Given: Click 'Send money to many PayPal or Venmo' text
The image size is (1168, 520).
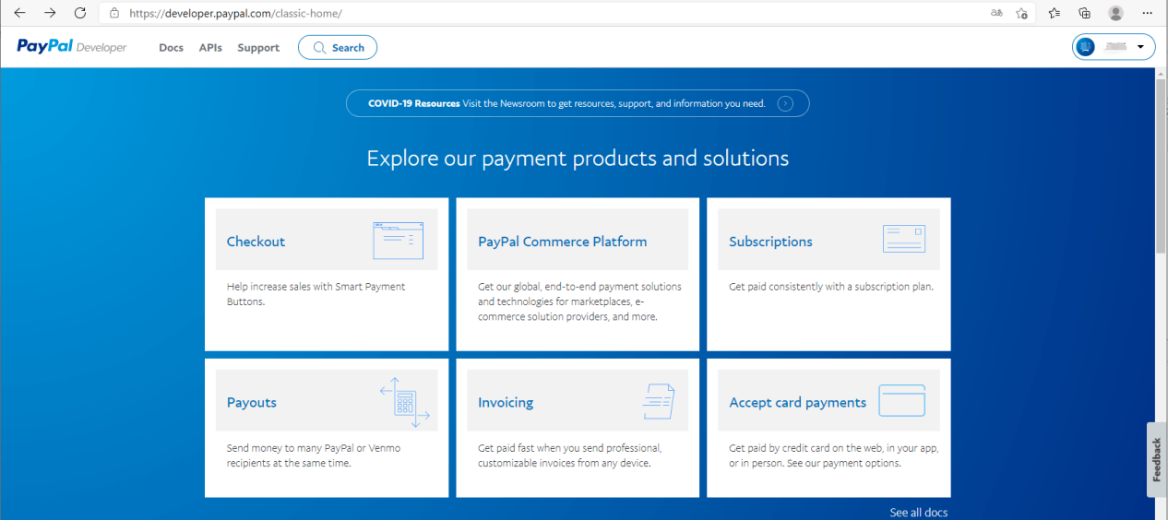Looking at the screenshot, I should pyautogui.click(x=314, y=448).
